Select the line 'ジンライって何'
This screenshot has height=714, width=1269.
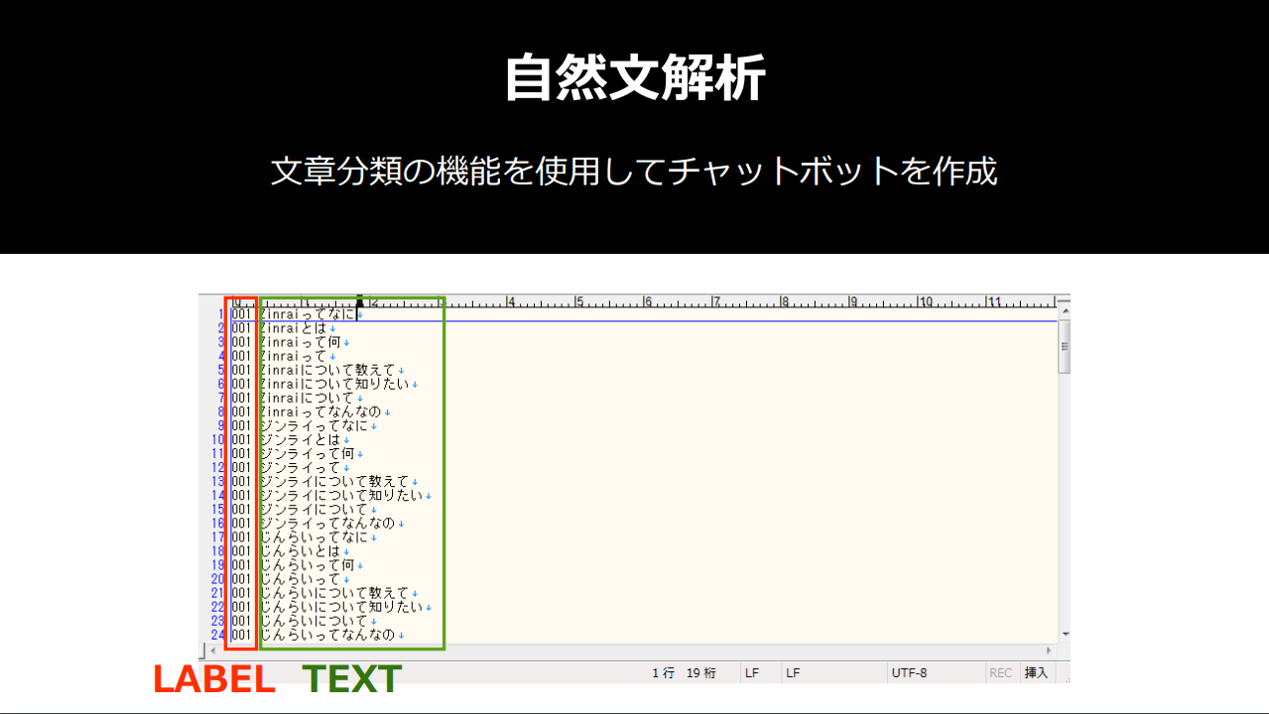point(307,453)
